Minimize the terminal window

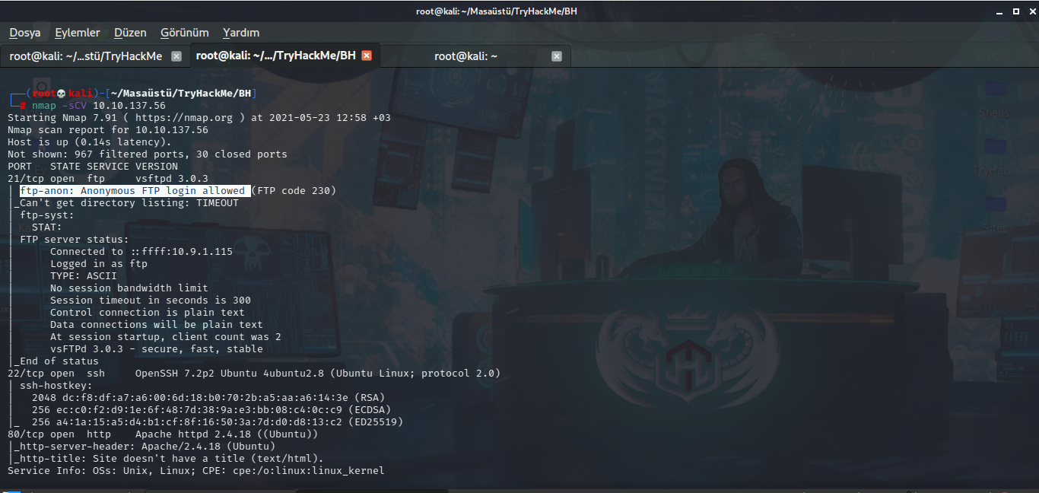coord(998,12)
